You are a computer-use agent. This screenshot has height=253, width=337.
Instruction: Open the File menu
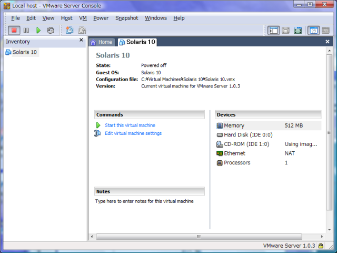pyautogui.click(x=15, y=18)
